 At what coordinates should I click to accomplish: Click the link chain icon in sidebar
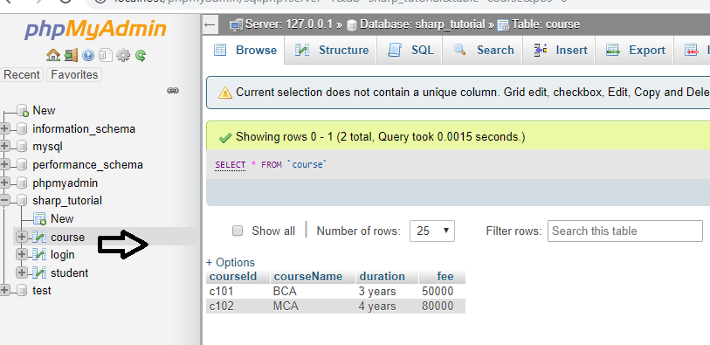coord(173,91)
